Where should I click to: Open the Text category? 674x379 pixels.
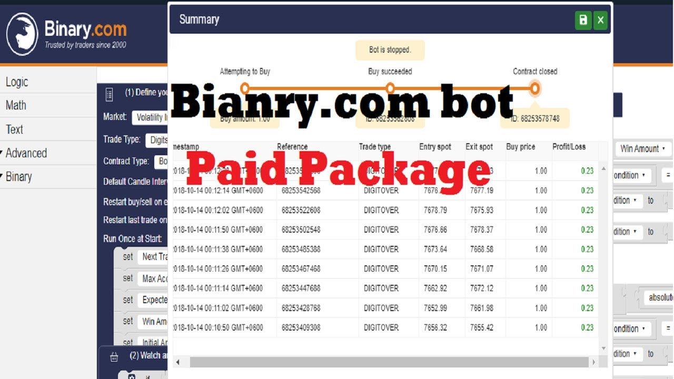coord(14,129)
